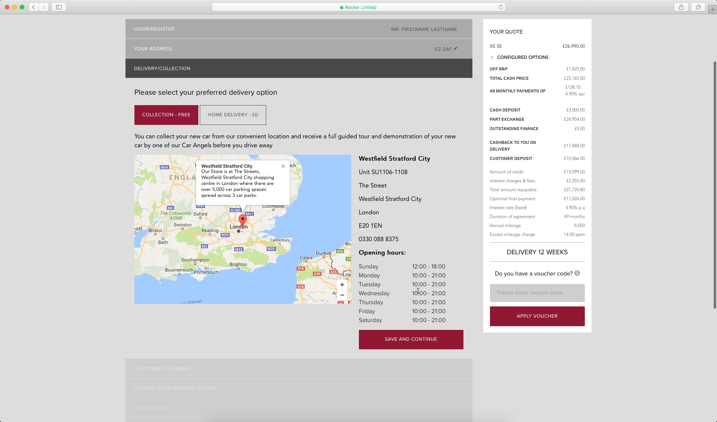Zoom out the map with minus button
This screenshot has height=422, width=717.
click(342, 295)
